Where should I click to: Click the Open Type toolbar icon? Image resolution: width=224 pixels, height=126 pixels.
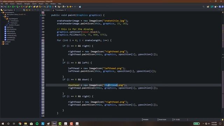(x=34, y=7)
